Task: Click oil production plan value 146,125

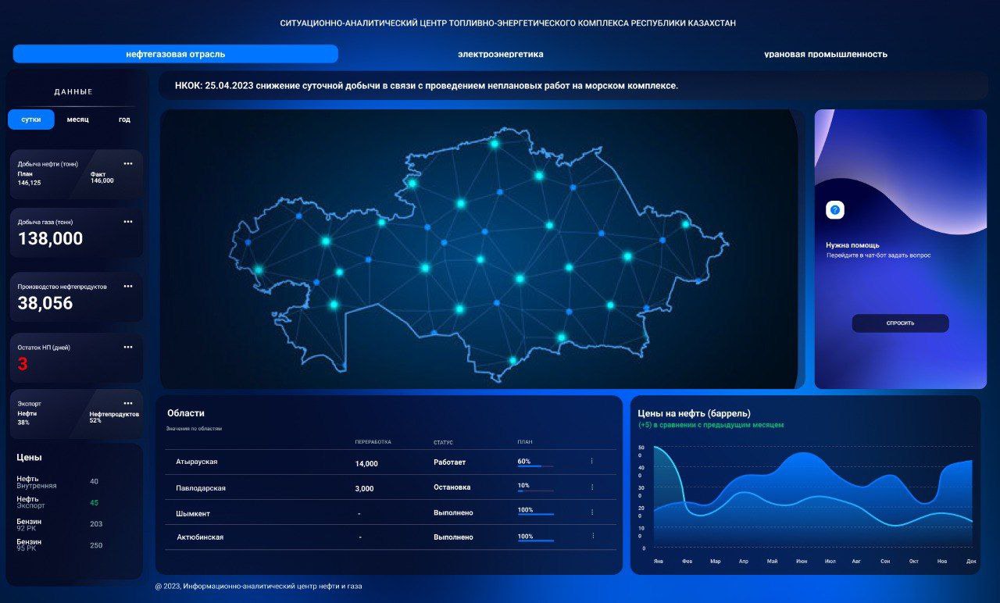Action: tap(30, 183)
